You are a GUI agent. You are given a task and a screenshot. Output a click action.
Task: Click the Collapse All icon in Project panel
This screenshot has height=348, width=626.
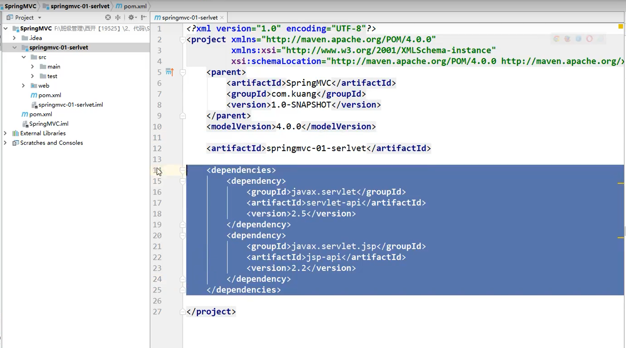pyautogui.click(x=118, y=17)
